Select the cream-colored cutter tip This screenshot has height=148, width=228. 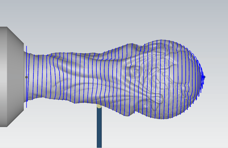(99, 106)
